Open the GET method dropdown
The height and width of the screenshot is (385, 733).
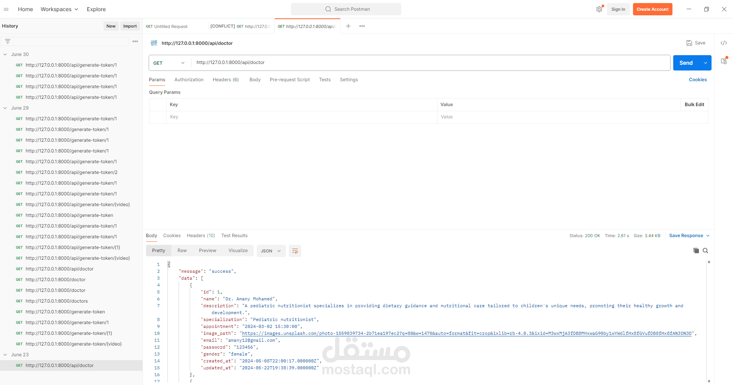click(169, 63)
